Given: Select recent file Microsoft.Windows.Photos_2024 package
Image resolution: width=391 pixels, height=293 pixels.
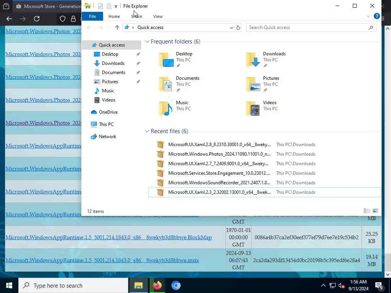Looking at the screenshot, I should 264,154.
